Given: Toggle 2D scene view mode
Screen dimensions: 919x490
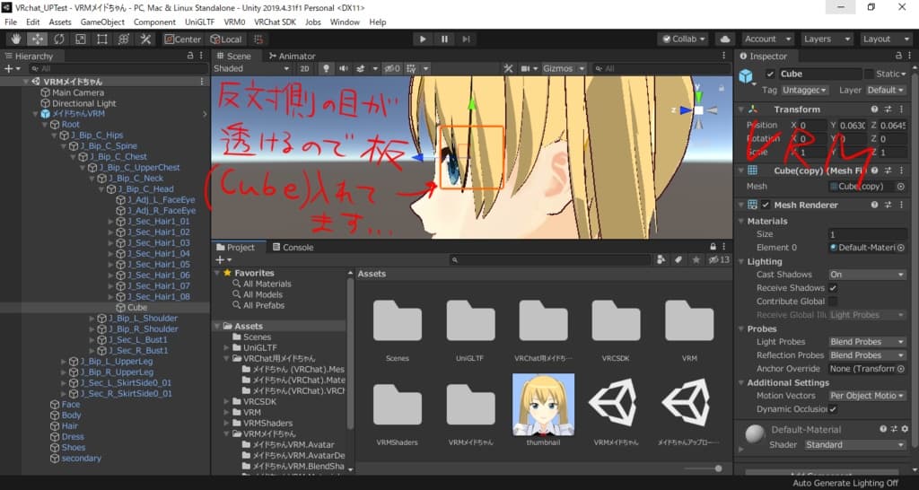Looking at the screenshot, I should 305,68.
